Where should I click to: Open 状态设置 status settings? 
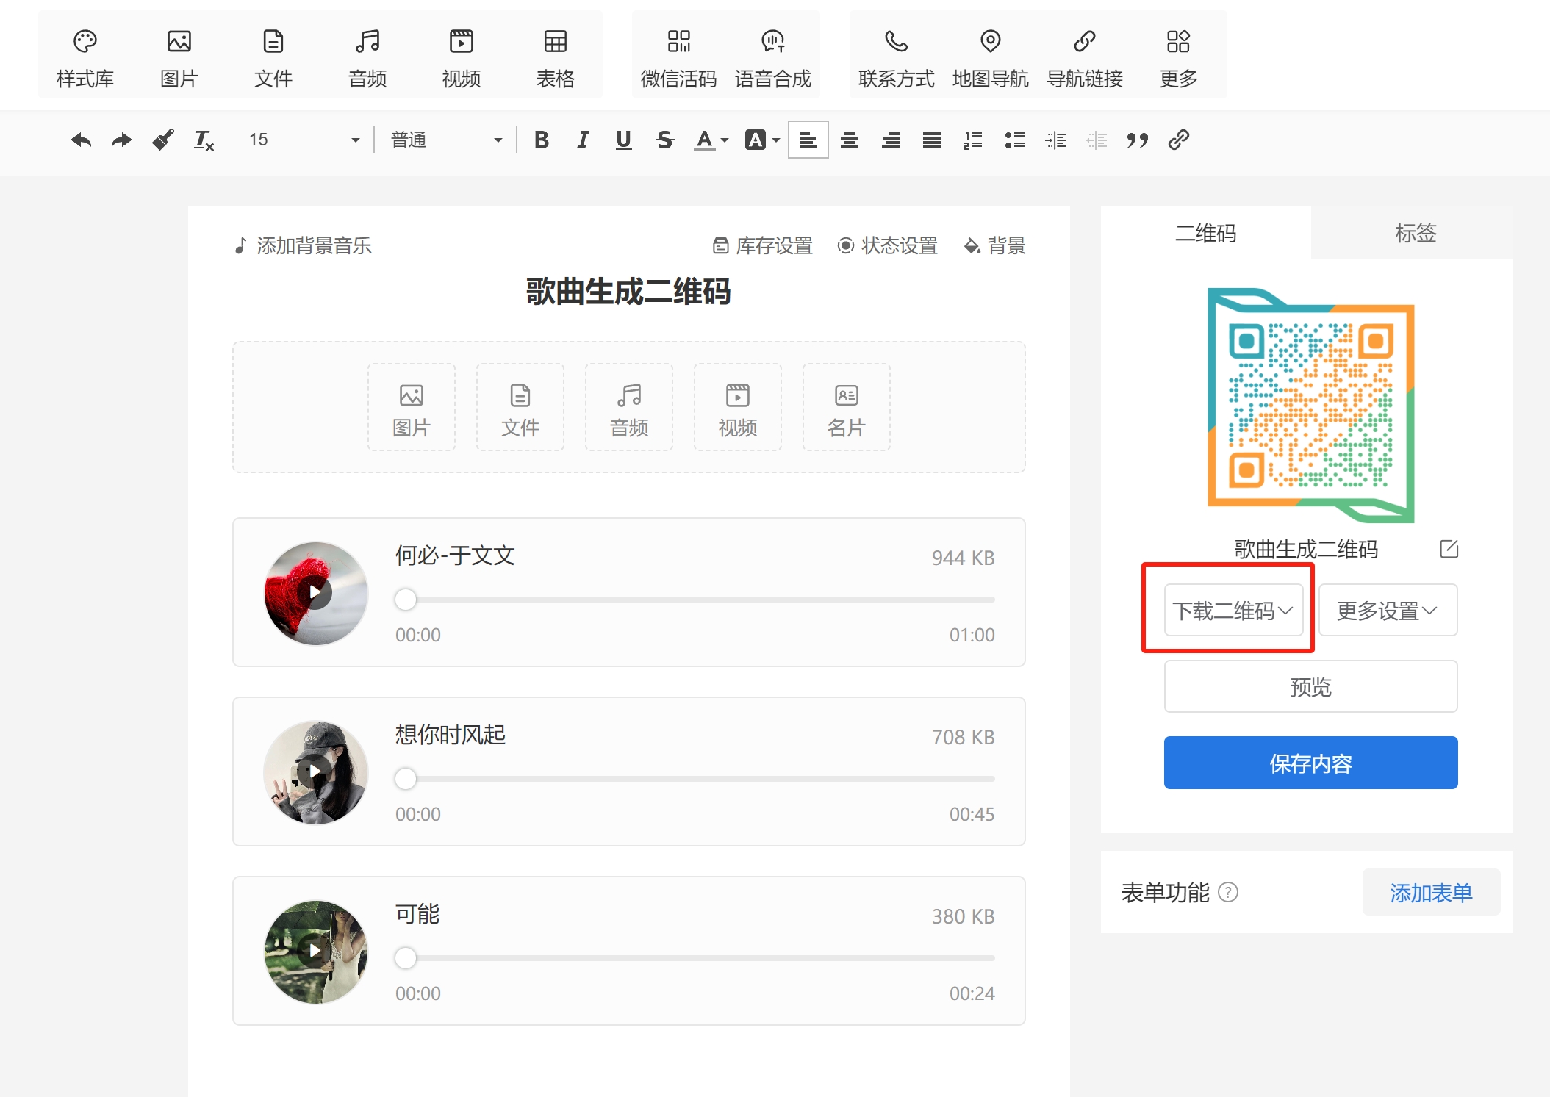888,245
